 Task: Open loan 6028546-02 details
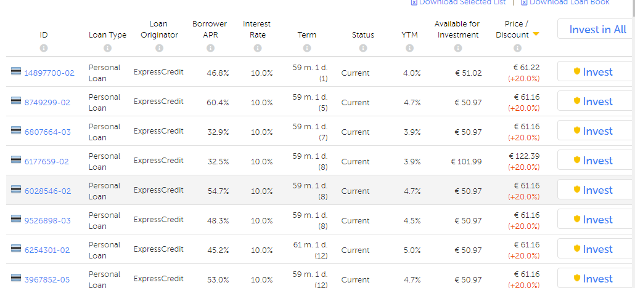click(x=47, y=191)
